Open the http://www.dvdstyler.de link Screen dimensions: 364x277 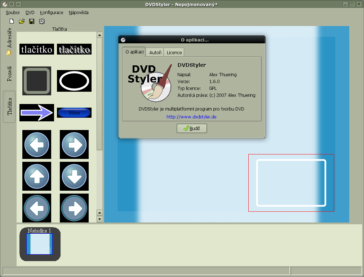tap(191, 117)
